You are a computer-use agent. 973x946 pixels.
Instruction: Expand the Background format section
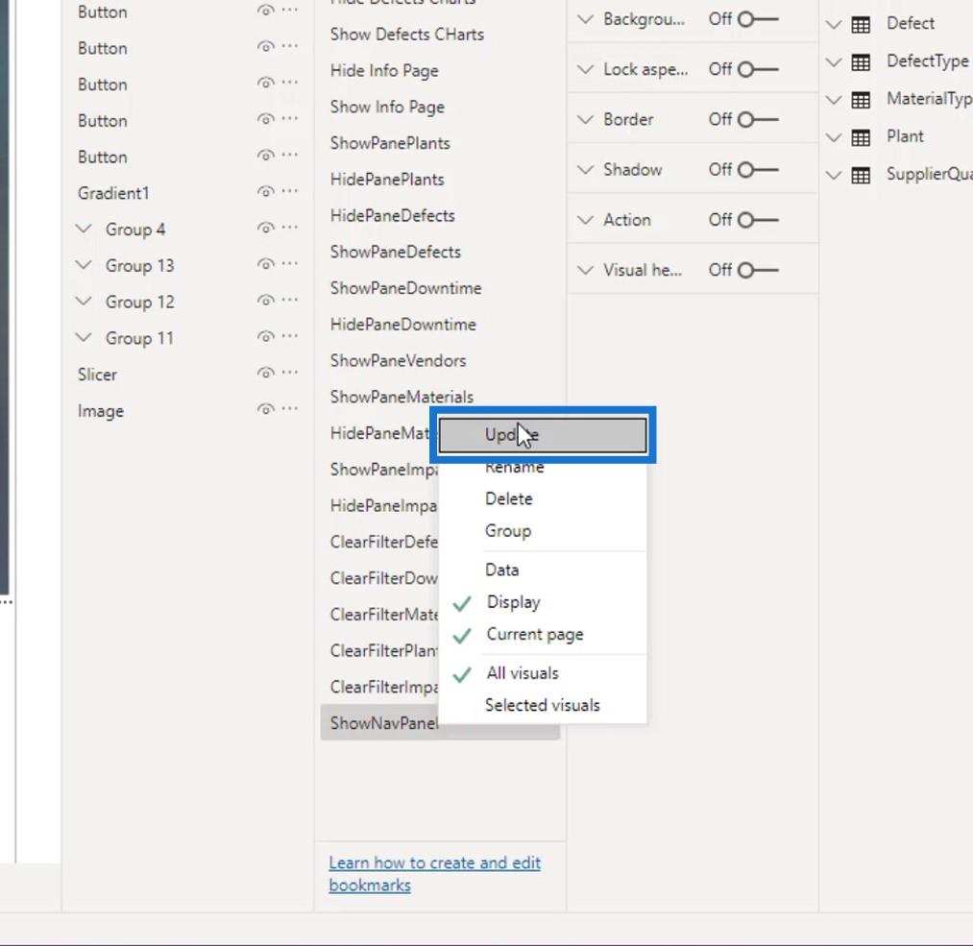click(585, 19)
